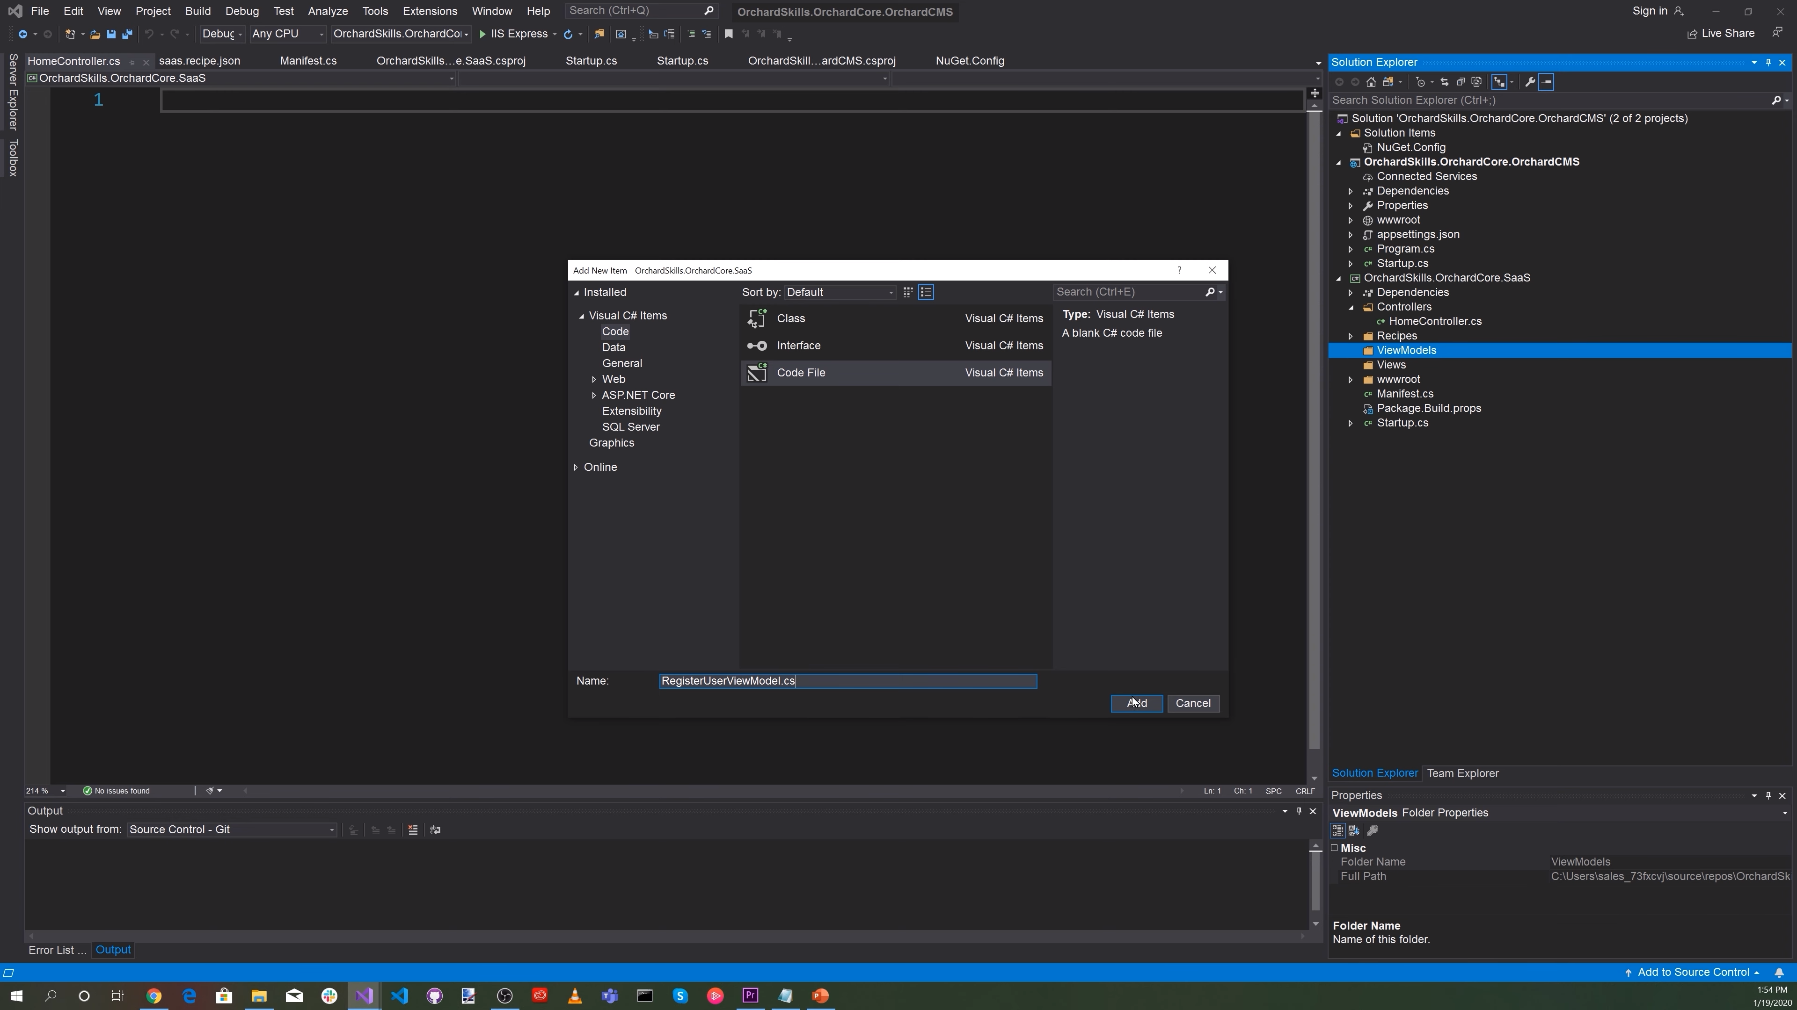Open the Debug configuration dropdown
Image resolution: width=1797 pixels, height=1010 pixels.
click(x=222, y=34)
